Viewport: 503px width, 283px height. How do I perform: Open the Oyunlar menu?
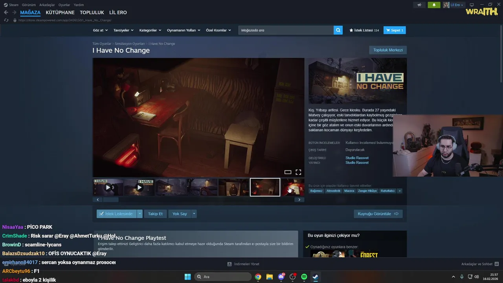point(64,5)
